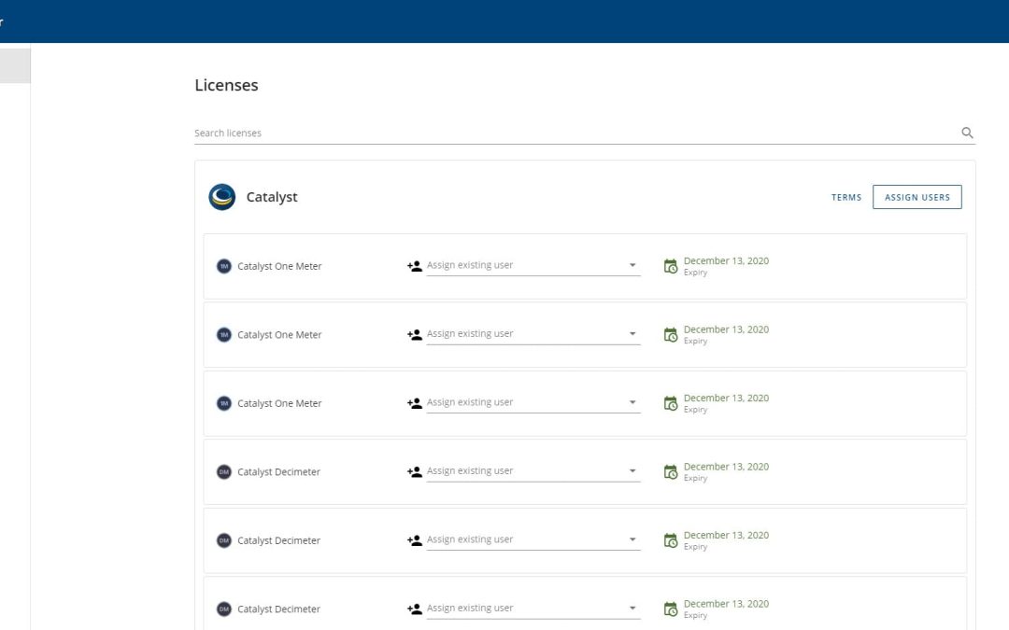Click the search magnifier icon

[x=967, y=133]
